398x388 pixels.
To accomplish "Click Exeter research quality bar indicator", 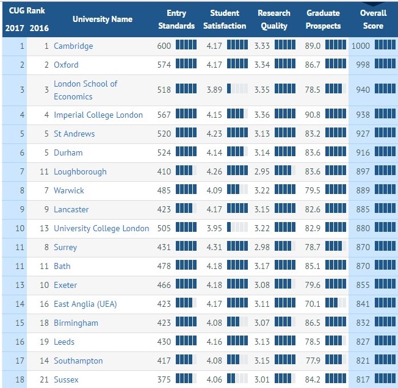I will click(285, 284).
